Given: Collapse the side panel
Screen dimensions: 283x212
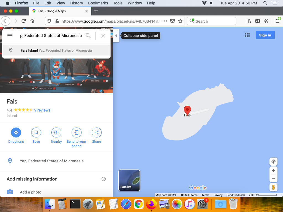Looking at the screenshot, I should coord(116,36).
